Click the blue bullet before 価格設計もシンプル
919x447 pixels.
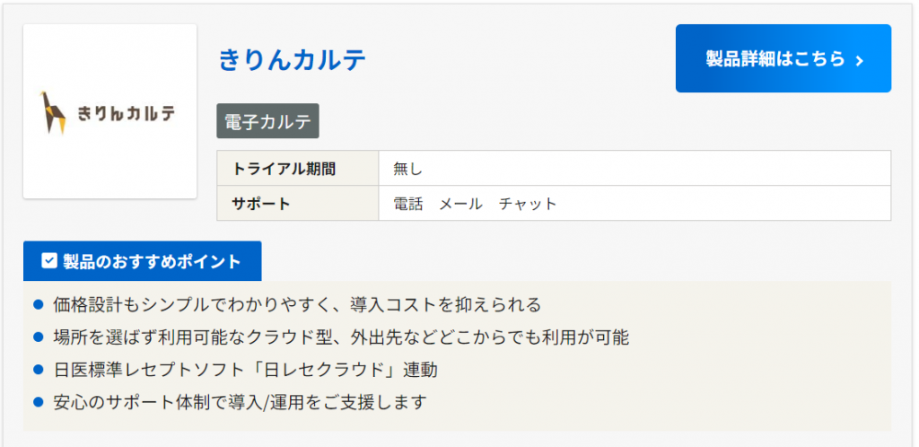pyautogui.click(x=39, y=305)
